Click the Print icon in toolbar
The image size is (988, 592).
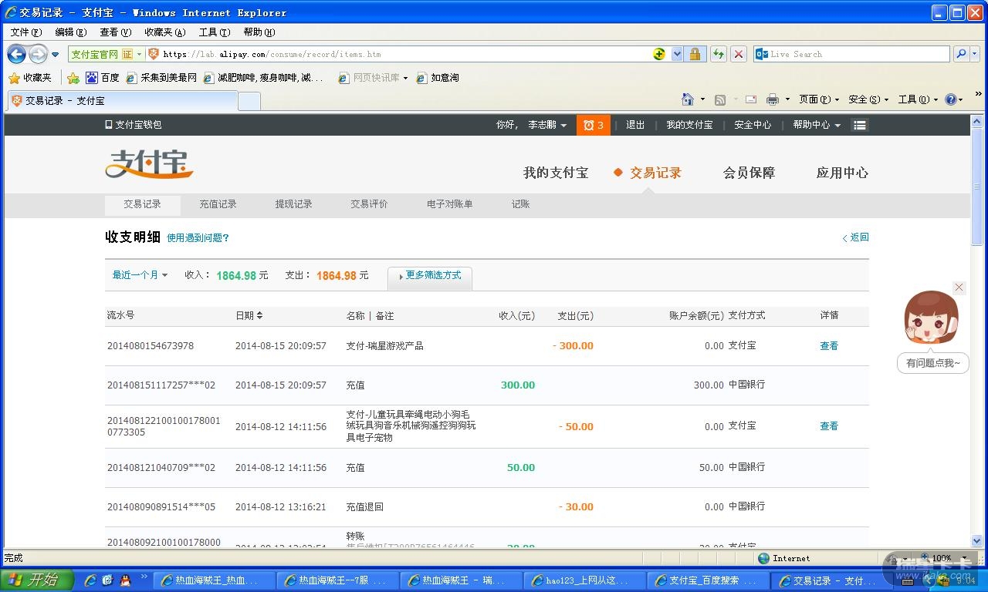point(772,99)
